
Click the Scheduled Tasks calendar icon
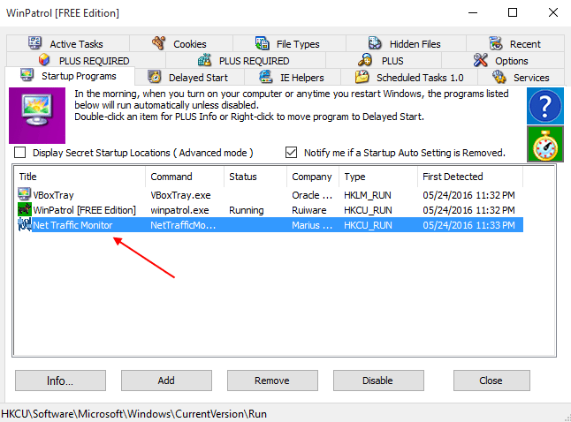point(362,77)
